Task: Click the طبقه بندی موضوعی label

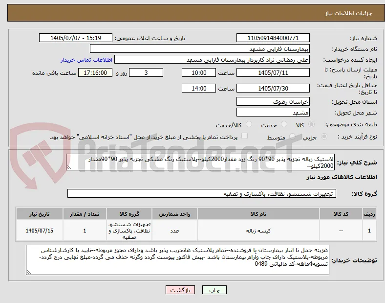Action: pos(351,125)
